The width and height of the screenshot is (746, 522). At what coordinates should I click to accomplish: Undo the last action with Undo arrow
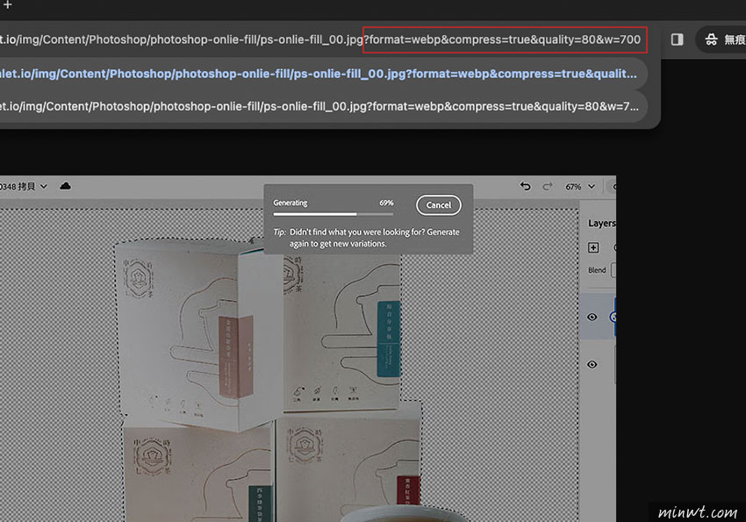[525, 186]
